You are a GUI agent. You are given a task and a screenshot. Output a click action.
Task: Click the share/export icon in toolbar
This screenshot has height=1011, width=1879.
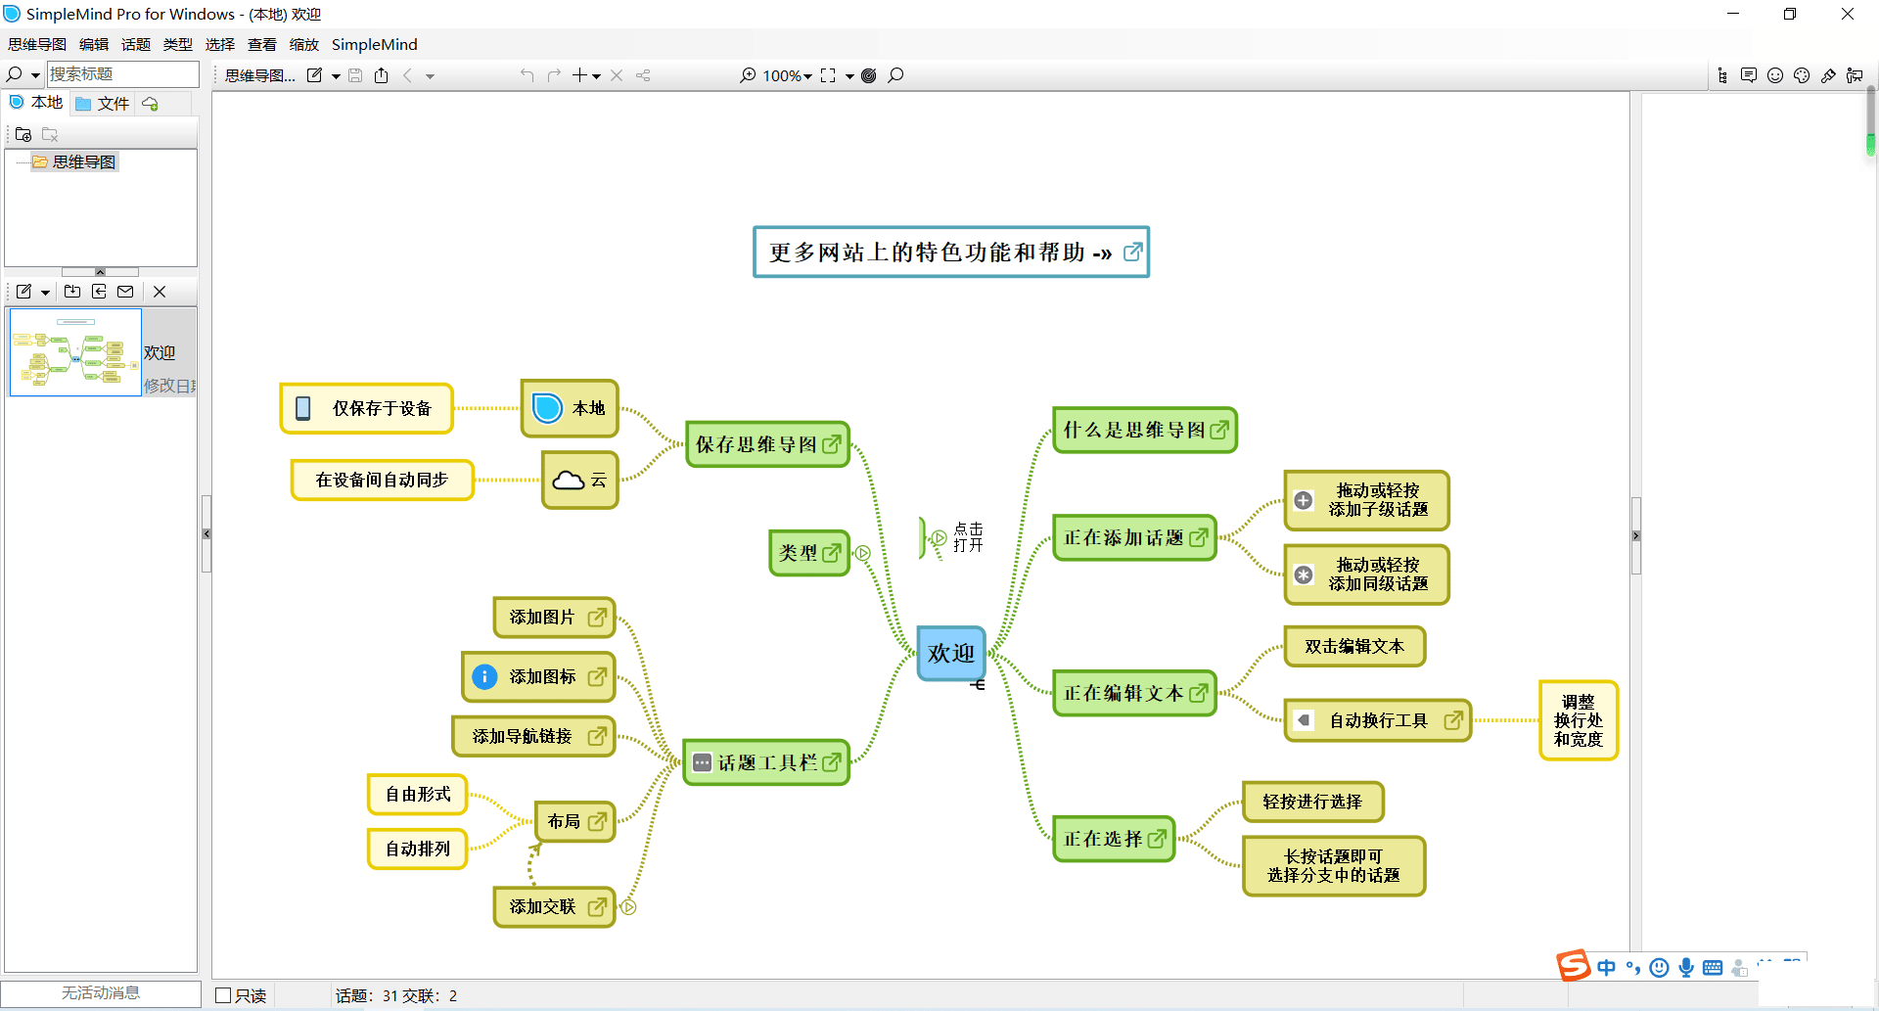[x=382, y=75]
